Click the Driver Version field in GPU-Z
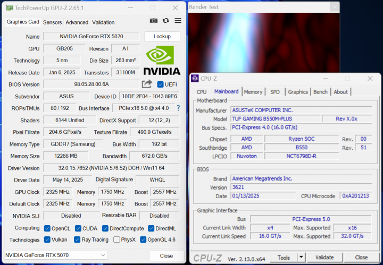Screen dimensions: 383x265 (x=111, y=168)
